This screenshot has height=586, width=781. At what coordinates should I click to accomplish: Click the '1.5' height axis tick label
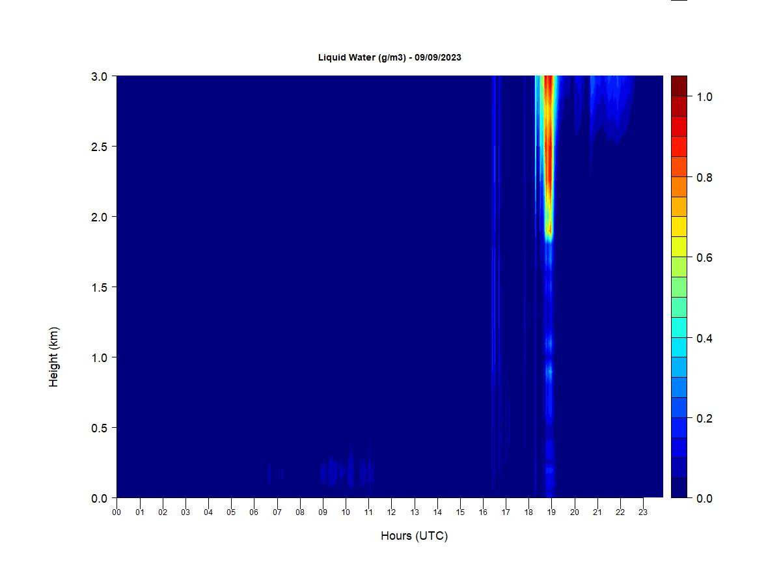pos(100,287)
